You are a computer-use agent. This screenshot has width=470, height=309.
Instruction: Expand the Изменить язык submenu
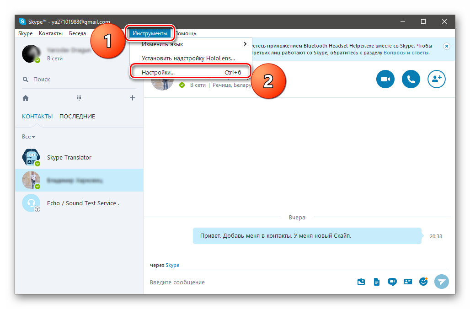(191, 44)
